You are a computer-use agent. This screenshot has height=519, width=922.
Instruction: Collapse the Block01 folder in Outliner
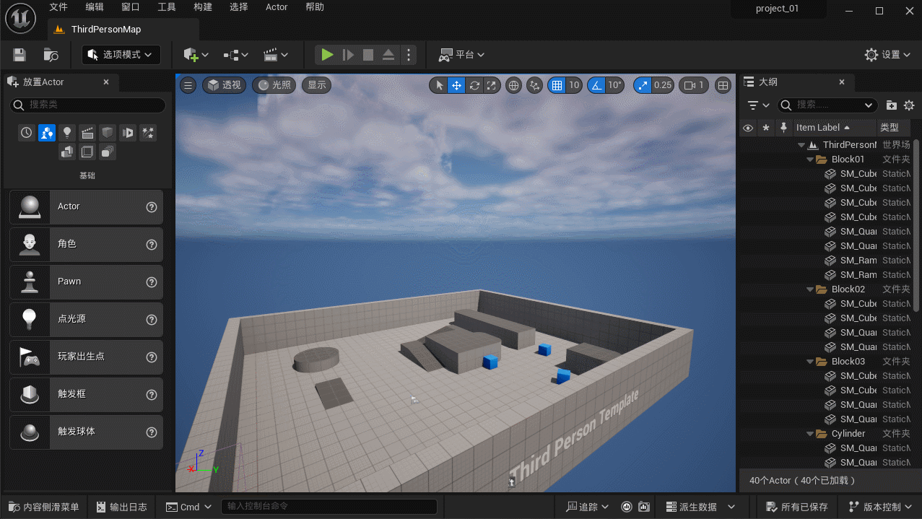pos(811,160)
